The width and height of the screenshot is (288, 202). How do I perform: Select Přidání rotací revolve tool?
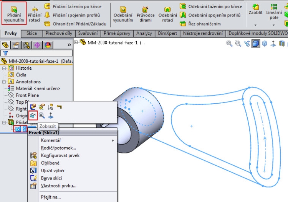35,15
